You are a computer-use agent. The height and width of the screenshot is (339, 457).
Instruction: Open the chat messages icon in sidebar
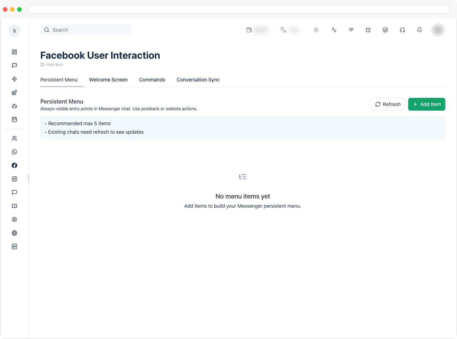pyautogui.click(x=14, y=65)
